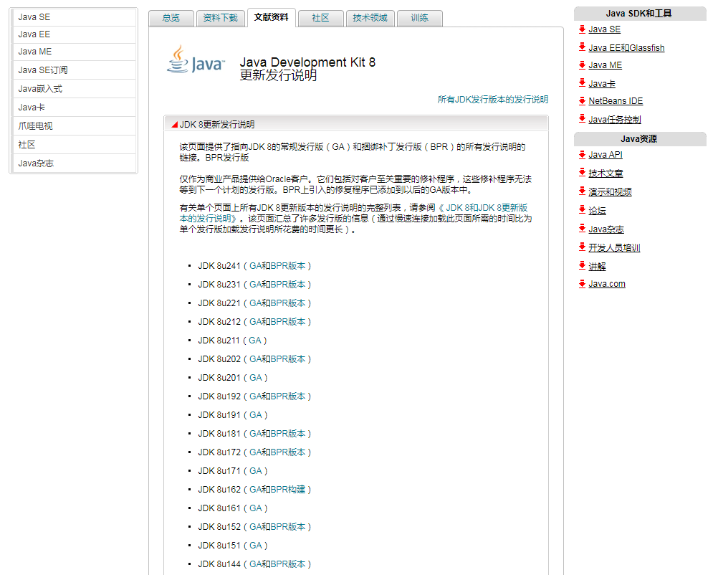
Task: Select 爪哇电视 in the left sidebar
Action: pyautogui.click(x=34, y=126)
